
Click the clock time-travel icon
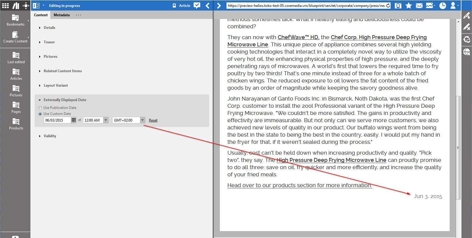pyautogui.click(x=442, y=5)
